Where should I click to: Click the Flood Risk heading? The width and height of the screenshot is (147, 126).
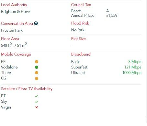click(80, 23)
